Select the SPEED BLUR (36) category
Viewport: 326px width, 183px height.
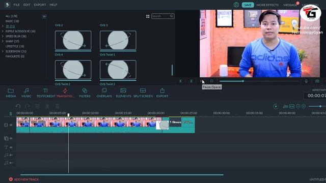(x=16, y=36)
